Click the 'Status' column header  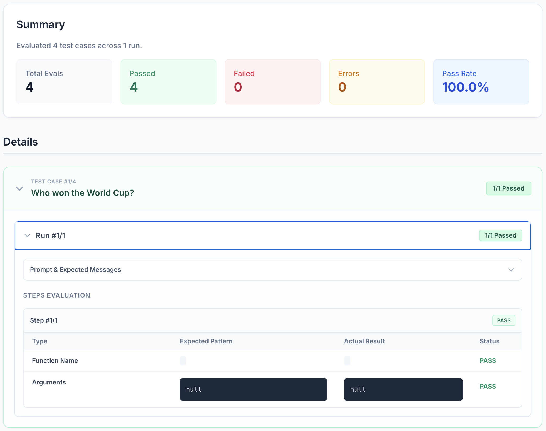tap(489, 341)
